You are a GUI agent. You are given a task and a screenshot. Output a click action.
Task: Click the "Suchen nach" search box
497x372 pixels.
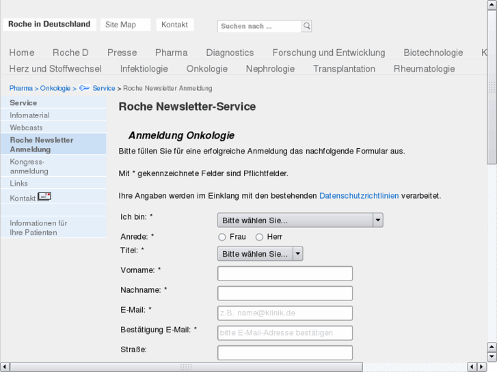[x=259, y=26]
